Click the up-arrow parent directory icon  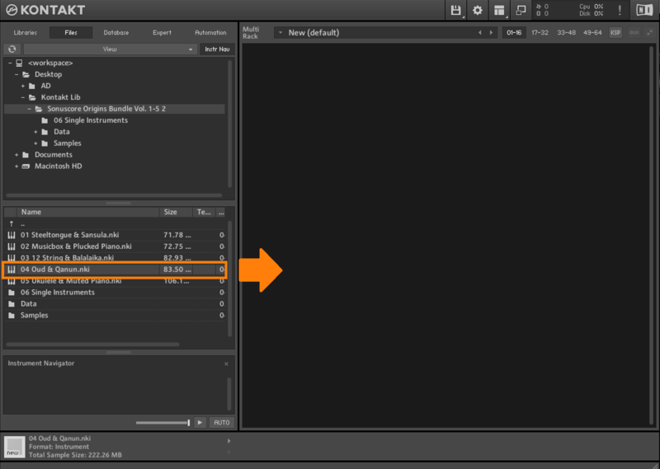(x=12, y=223)
